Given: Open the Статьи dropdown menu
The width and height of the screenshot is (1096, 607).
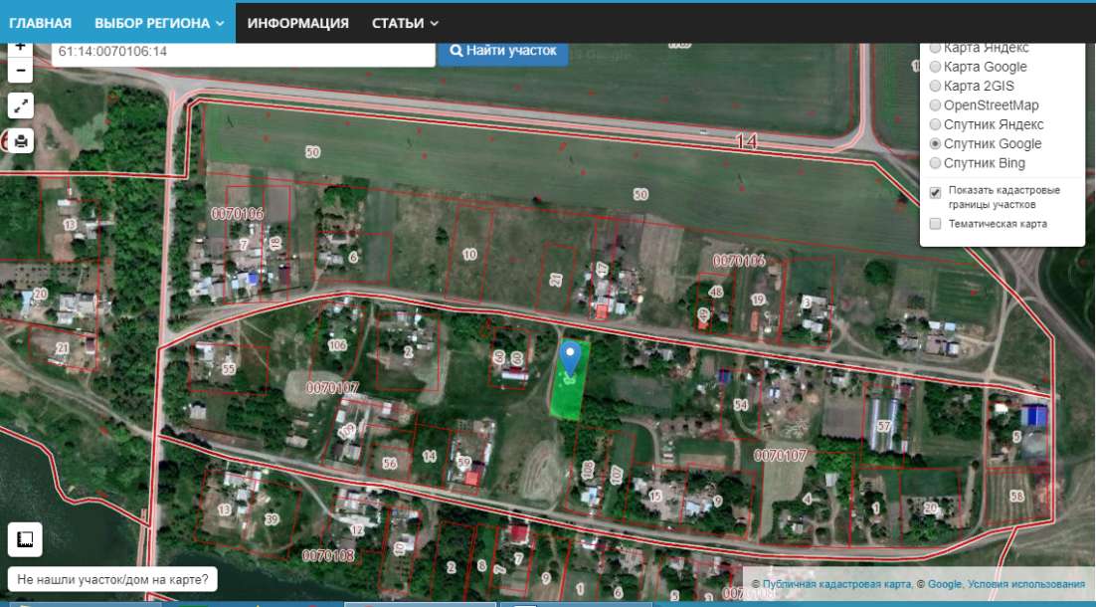Looking at the screenshot, I should 405,23.
